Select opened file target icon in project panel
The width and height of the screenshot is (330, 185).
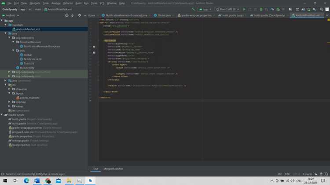[67, 15]
